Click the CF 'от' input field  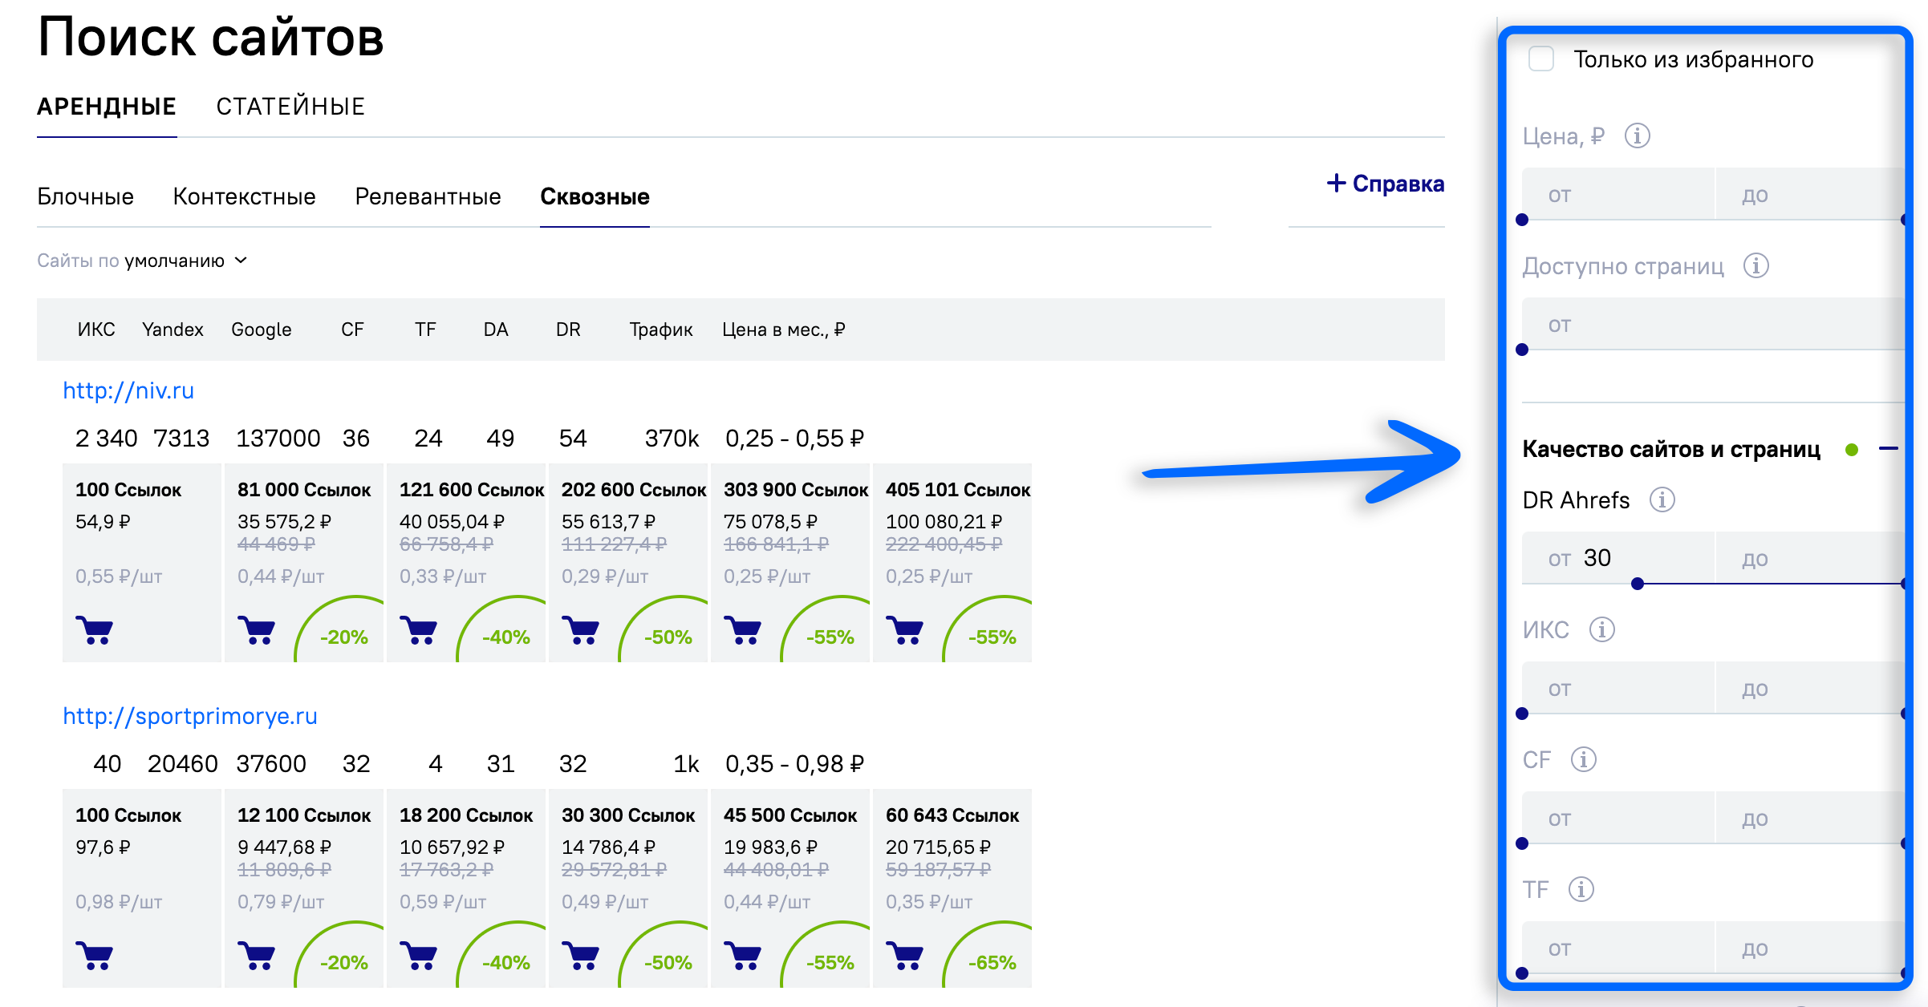click(x=1617, y=818)
